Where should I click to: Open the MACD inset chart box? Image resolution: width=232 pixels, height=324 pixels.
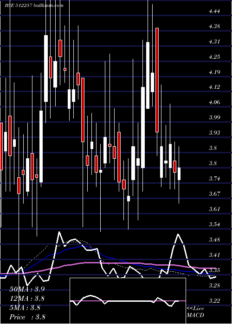pyautogui.click(x=128, y=301)
